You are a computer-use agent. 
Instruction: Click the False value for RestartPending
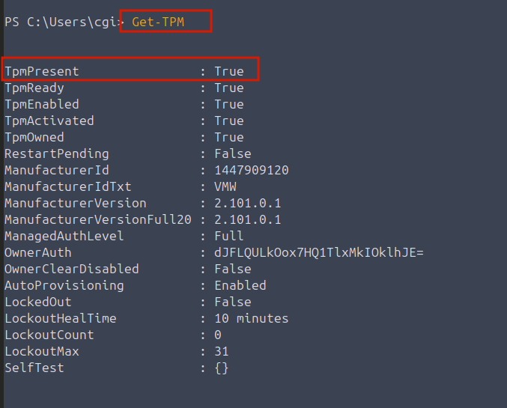(232, 153)
